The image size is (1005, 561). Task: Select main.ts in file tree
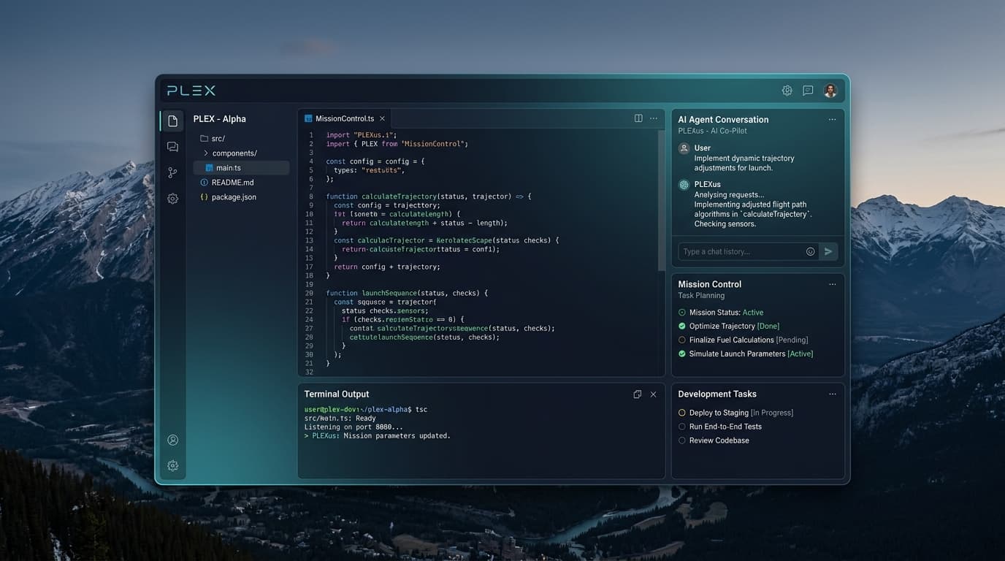tap(241, 168)
